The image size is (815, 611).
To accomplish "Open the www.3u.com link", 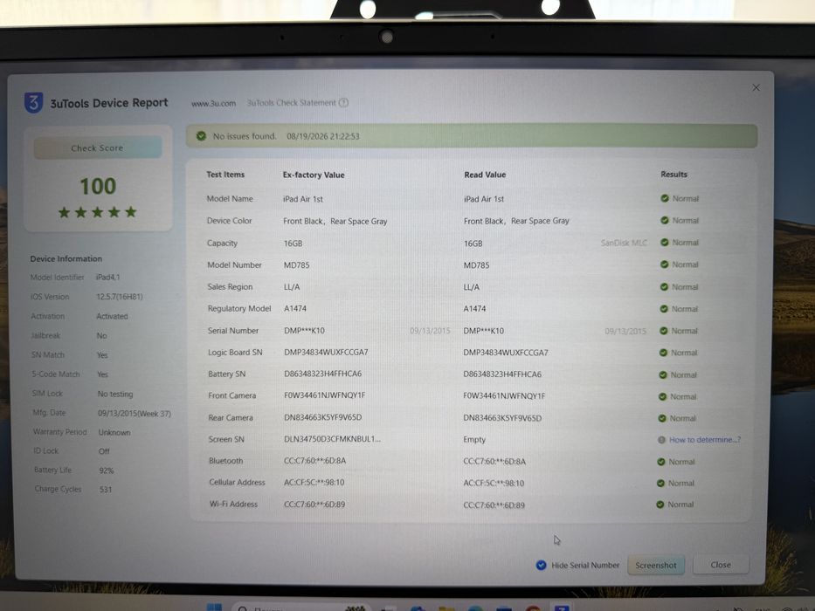I will tap(214, 103).
